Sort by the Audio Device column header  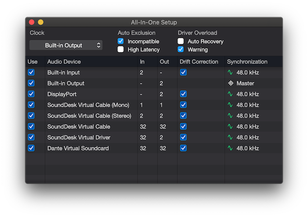click(x=64, y=62)
